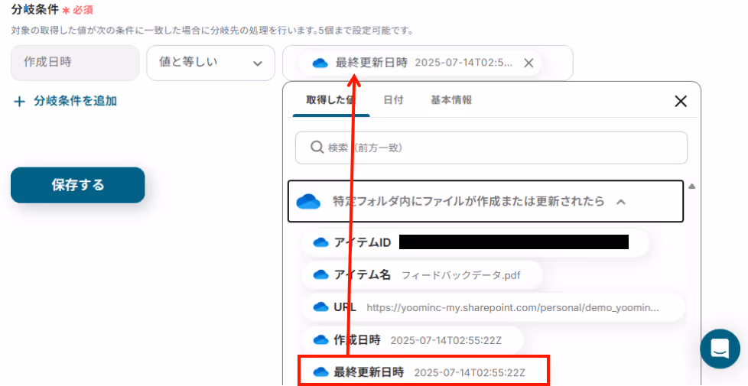
Task: Click the cloud icon beside 作成日時 in the list
Action: [321, 339]
